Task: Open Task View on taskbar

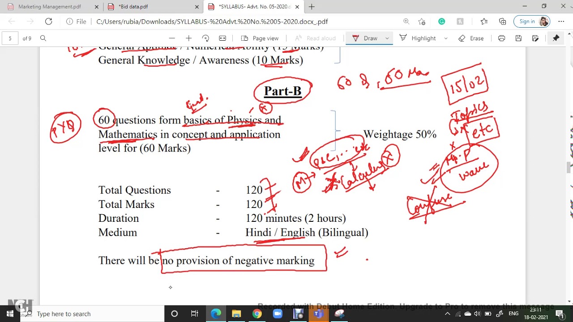Action: 195,314
